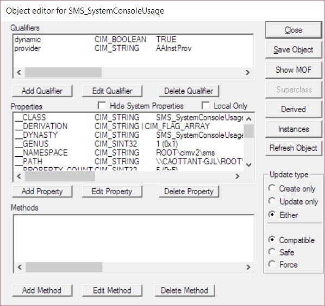Screen dimensions: 325x306
Task: Click the Properties list right scroll arrow
Action: pos(237,176)
